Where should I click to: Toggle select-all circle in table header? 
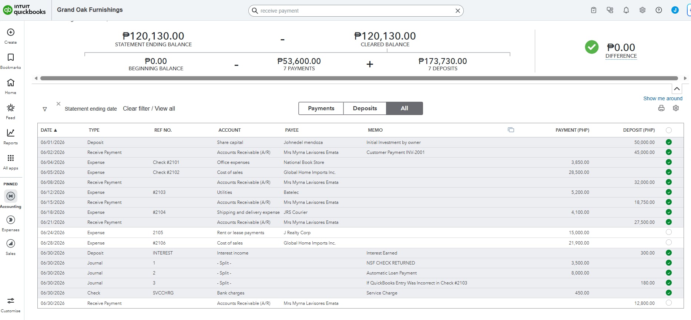pyautogui.click(x=668, y=130)
